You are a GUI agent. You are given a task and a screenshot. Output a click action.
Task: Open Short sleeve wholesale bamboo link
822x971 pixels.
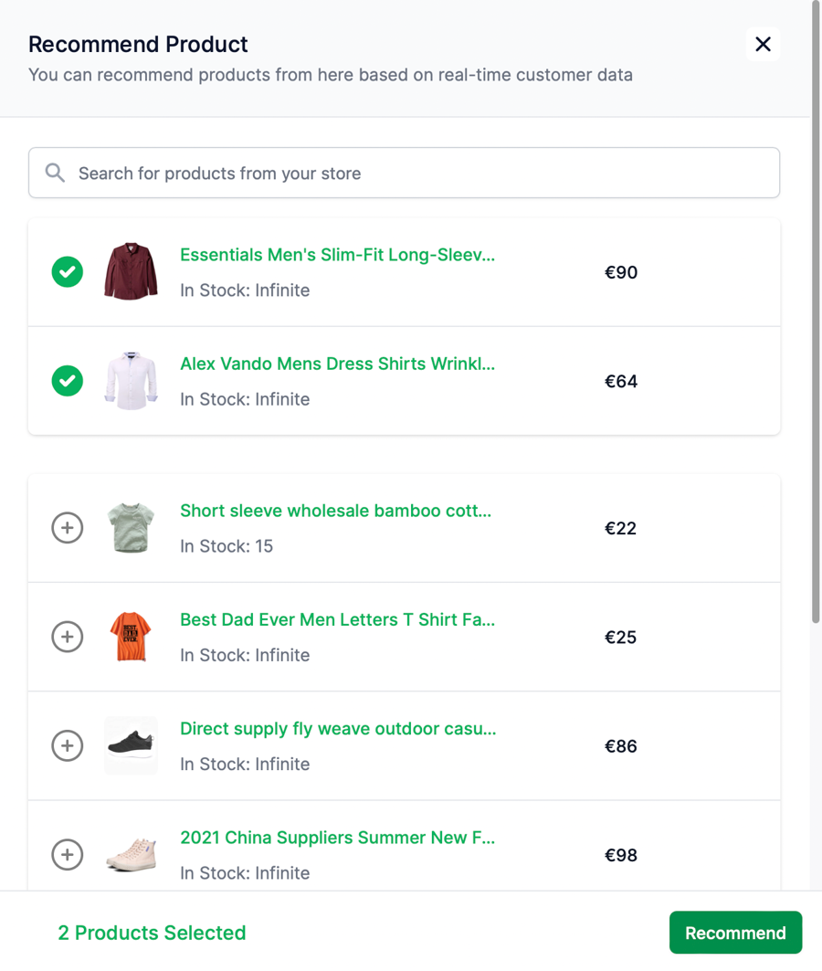(335, 511)
